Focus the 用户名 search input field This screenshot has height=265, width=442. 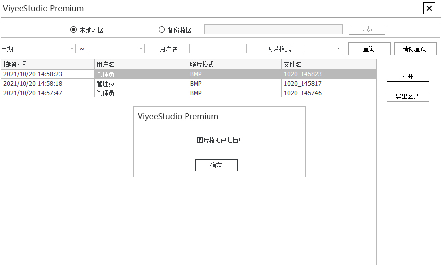218,48
